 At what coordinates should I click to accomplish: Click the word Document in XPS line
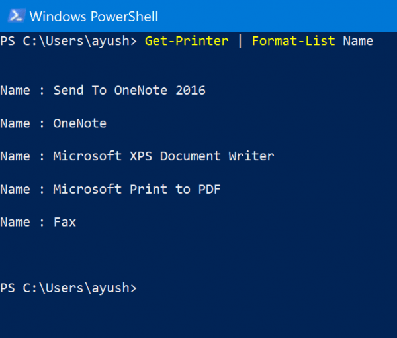191,156
